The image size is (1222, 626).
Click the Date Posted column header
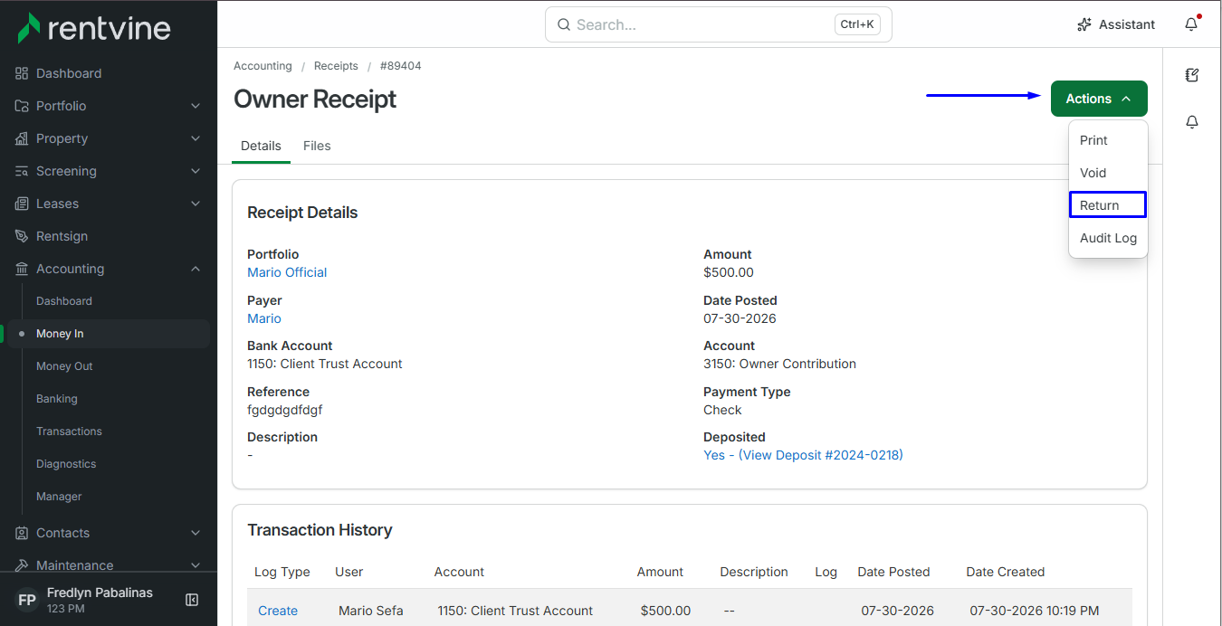click(893, 572)
